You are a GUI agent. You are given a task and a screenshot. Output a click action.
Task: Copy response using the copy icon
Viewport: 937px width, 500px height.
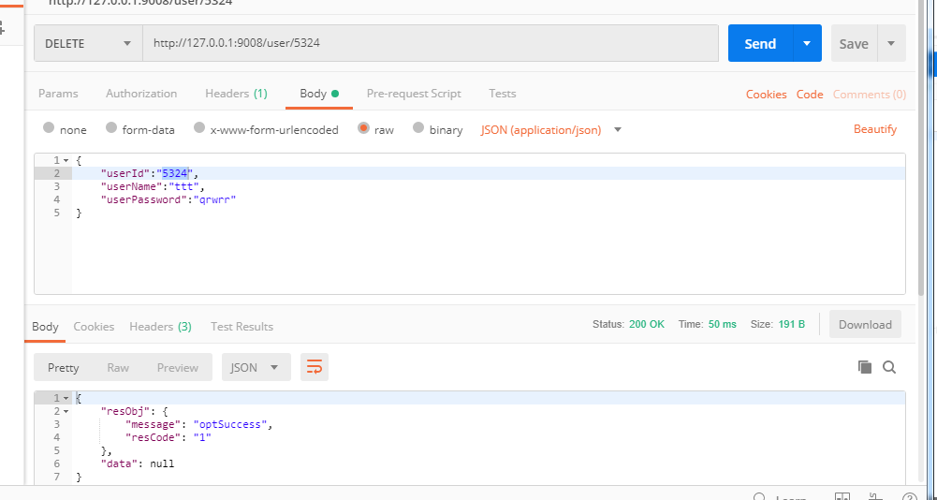pyautogui.click(x=865, y=367)
